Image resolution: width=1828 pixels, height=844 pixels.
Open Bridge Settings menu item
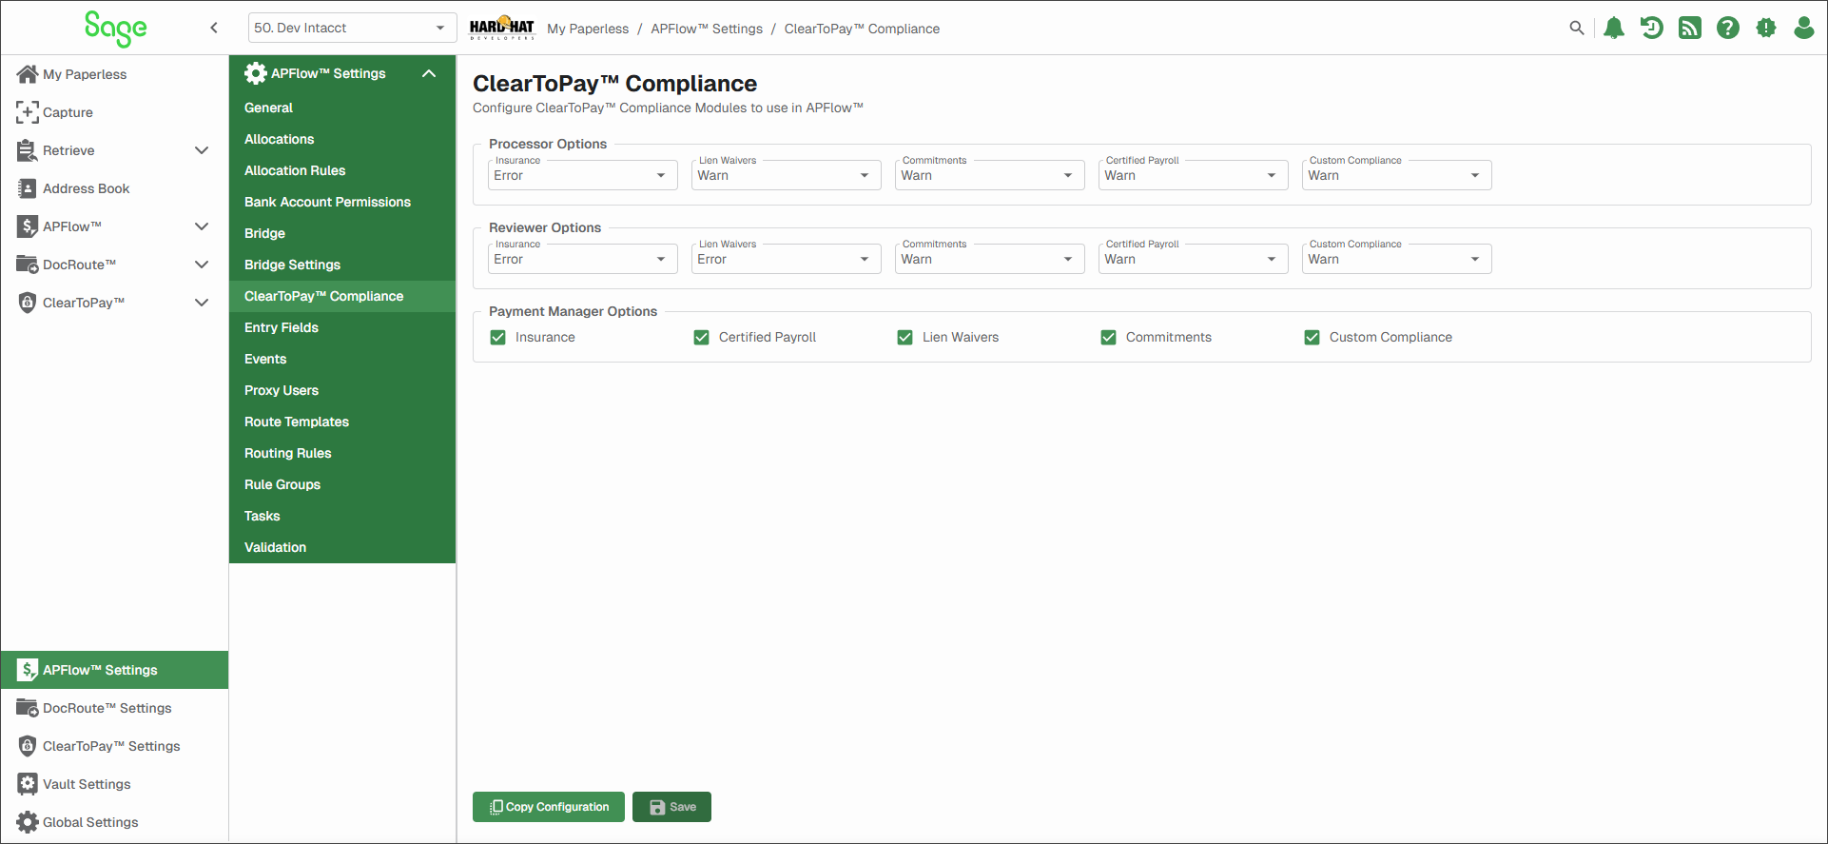tap(342, 265)
